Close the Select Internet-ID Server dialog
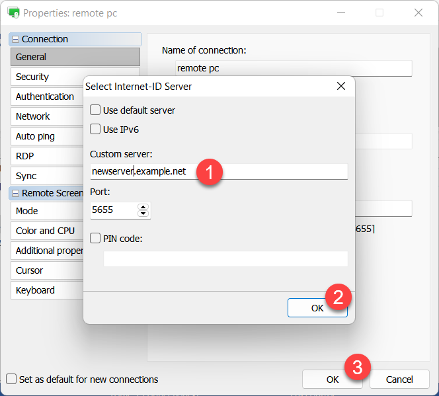Screen dimensions: 439x396 point(341,87)
